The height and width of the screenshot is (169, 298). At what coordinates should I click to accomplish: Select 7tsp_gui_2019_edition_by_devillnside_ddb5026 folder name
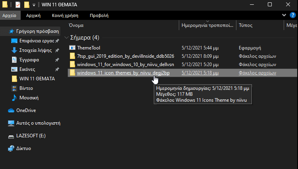(126, 56)
